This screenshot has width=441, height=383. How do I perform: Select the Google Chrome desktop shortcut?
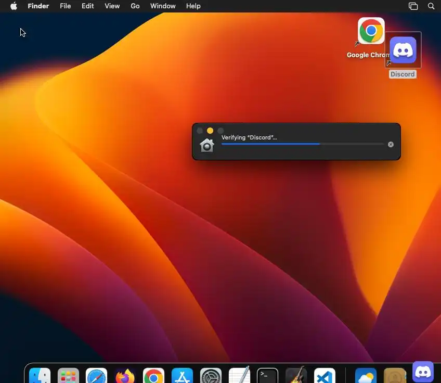pos(371,31)
